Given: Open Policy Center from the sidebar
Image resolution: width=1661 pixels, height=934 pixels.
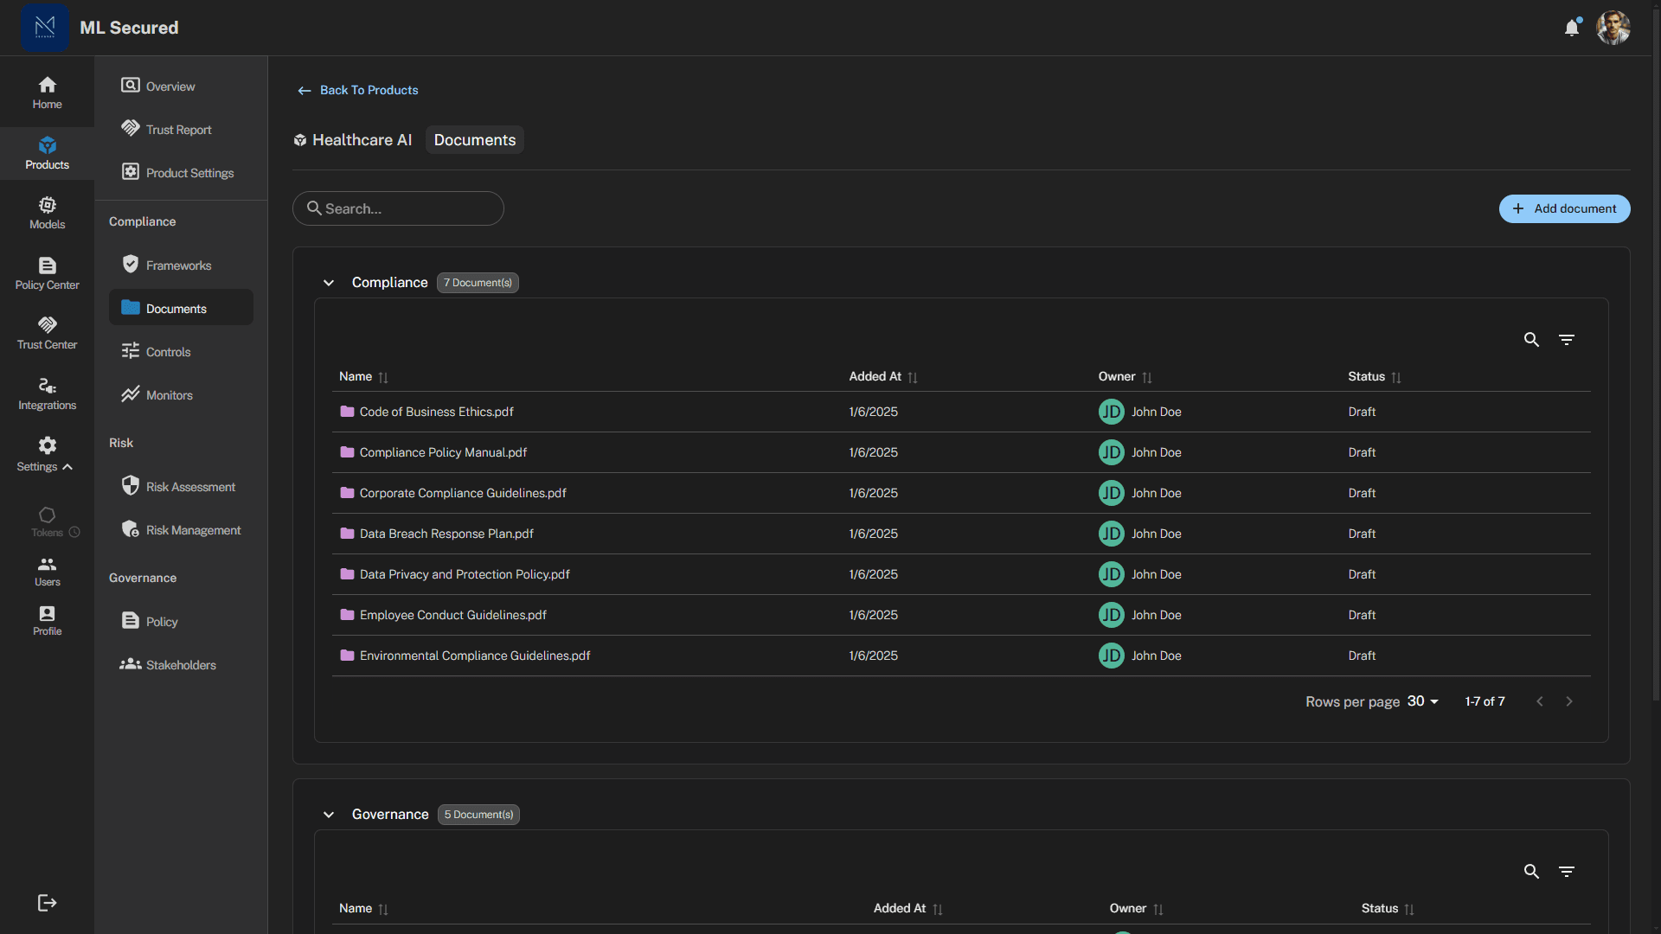Looking at the screenshot, I should [x=47, y=273].
